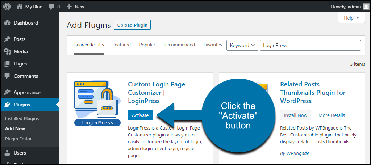
Task: Open the comments bubble icon in admin bar
Action: point(51,7)
